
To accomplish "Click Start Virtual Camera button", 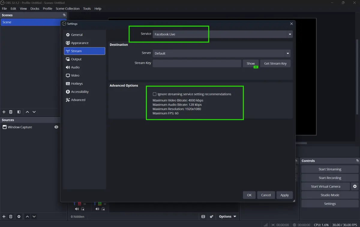I will [x=325, y=186].
